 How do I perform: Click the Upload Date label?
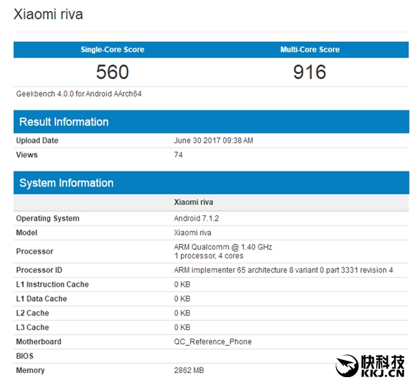tap(37, 141)
